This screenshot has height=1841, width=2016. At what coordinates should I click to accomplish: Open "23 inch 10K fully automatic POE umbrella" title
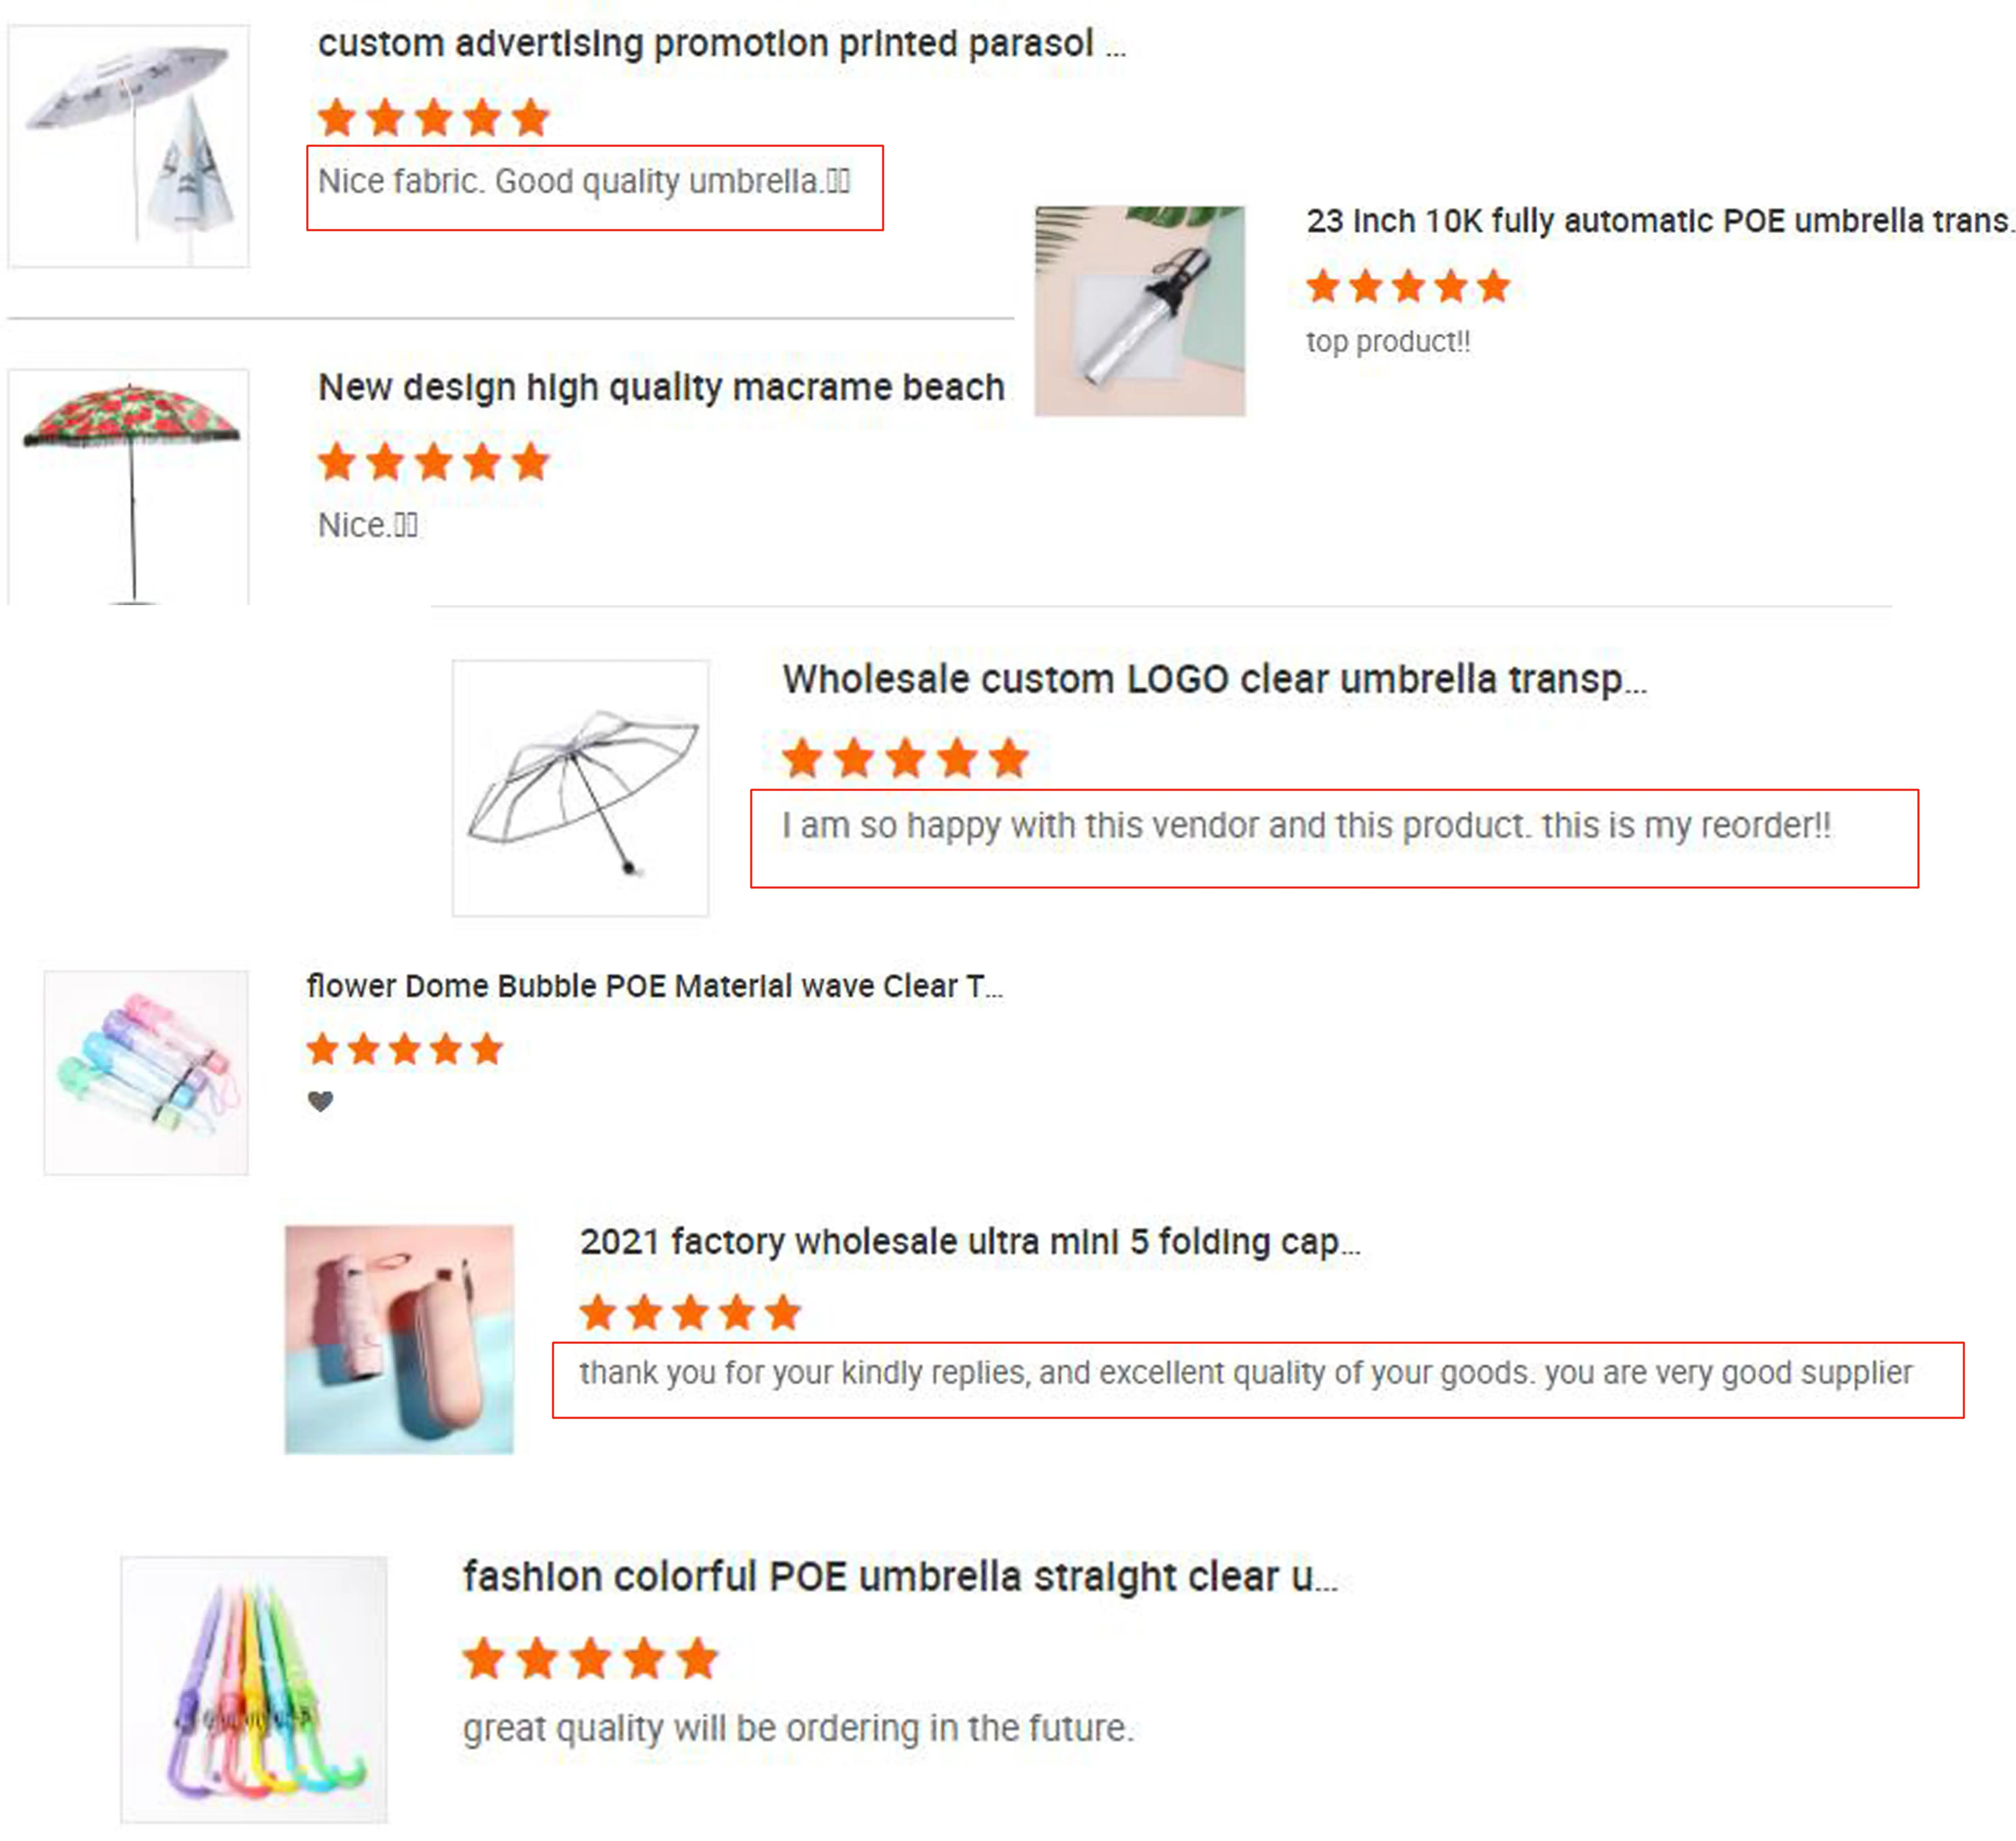(1658, 221)
